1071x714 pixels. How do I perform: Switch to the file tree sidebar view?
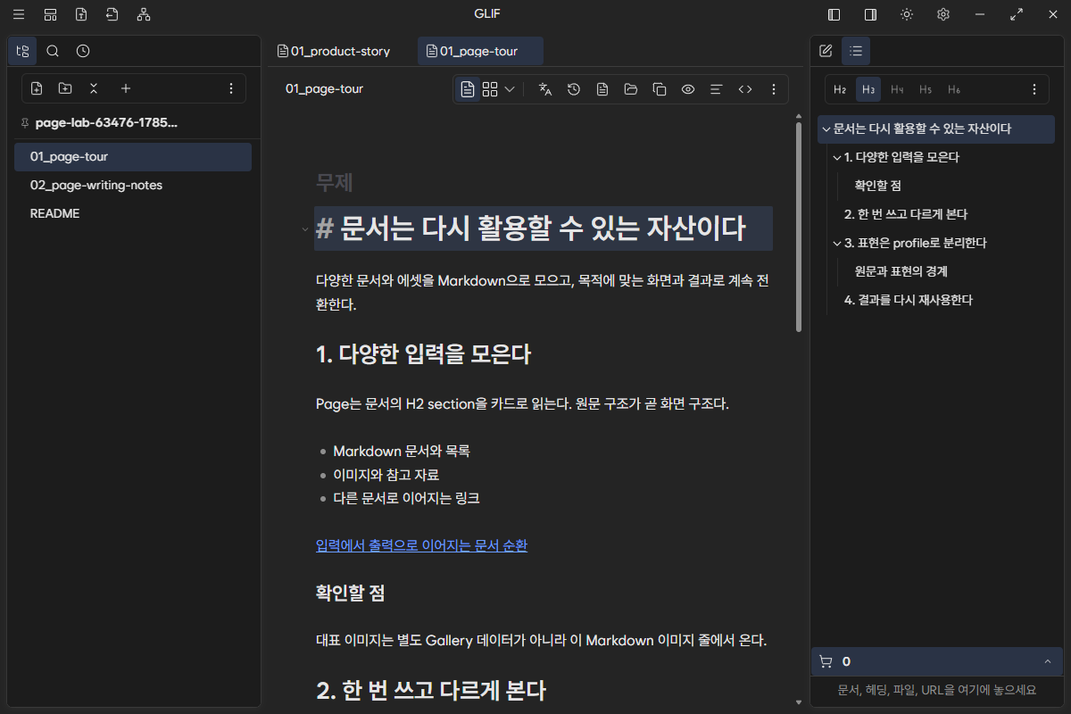click(x=23, y=51)
